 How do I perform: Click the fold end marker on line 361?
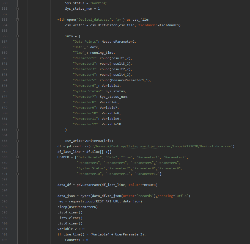pos(18,9)
